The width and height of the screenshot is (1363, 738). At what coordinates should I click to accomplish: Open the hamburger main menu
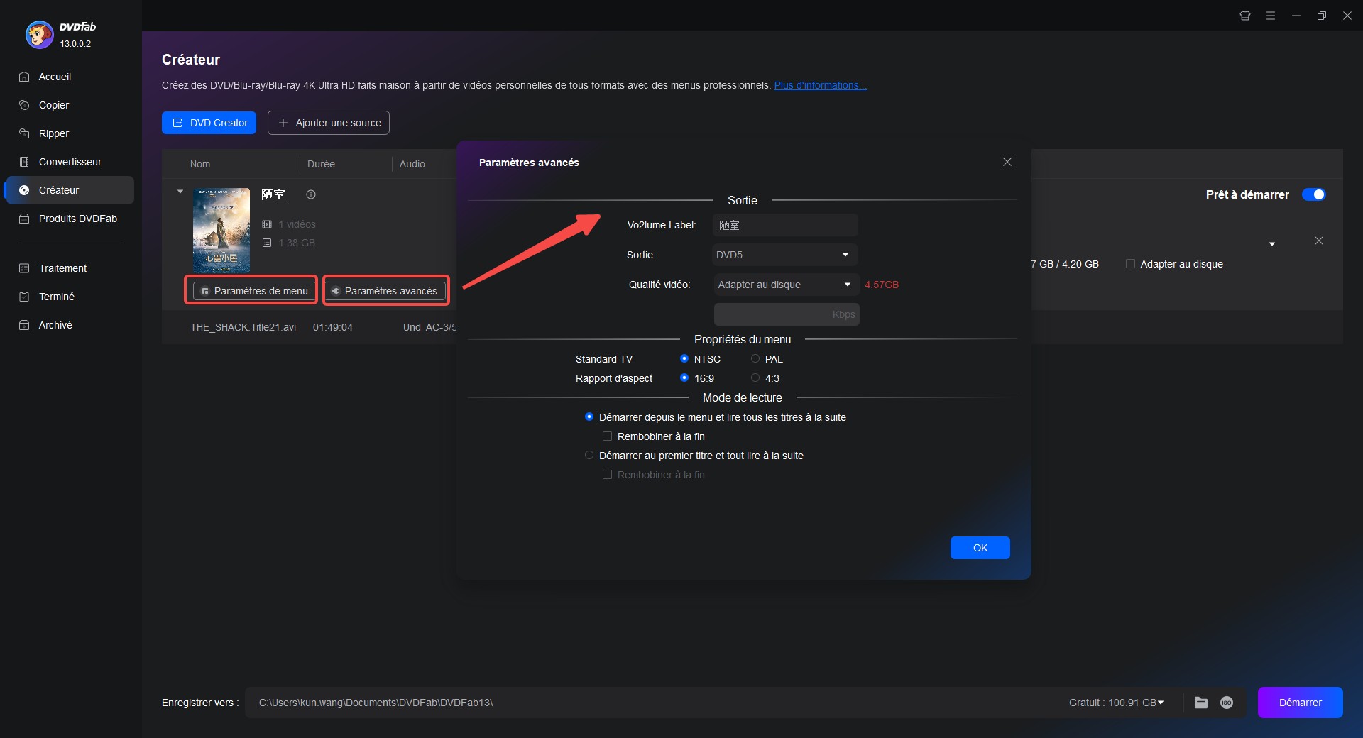1271,16
